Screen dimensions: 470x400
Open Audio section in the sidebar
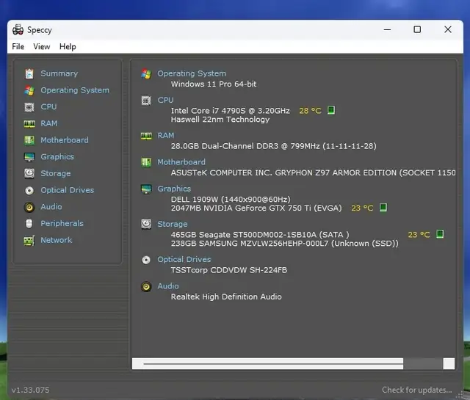pyautogui.click(x=51, y=207)
